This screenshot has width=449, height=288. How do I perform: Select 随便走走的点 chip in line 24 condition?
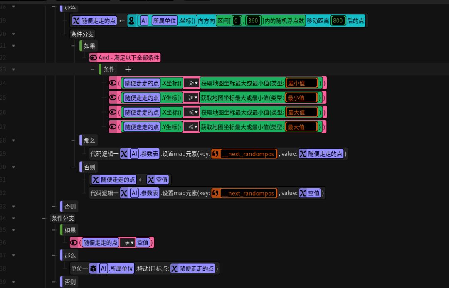pyautogui.click(x=142, y=83)
